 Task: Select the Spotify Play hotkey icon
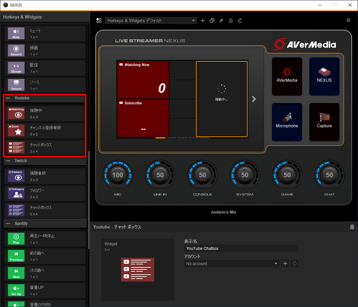point(16,239)
